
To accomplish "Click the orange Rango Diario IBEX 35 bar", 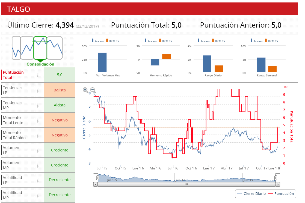I will click(x=219, y=69).
